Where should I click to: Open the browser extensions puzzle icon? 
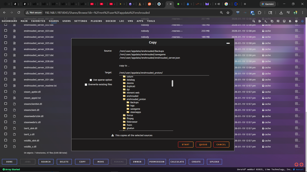point(259,13)
